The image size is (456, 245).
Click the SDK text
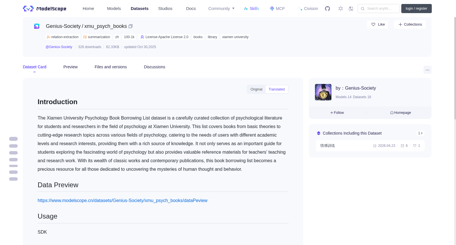coord(42,232)
